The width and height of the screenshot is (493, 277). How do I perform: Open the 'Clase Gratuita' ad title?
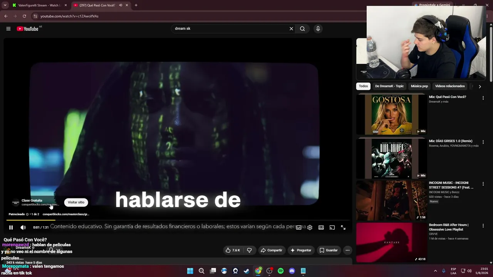(x=32, y=200)
